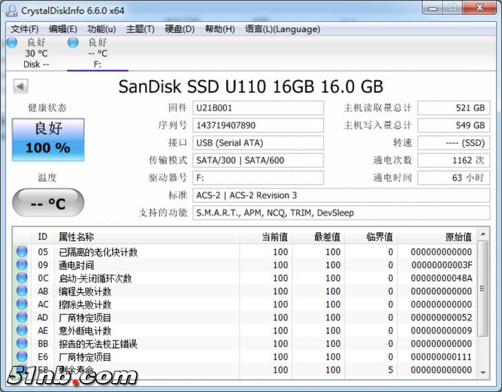Viewport: 502px width, 392px height.
Task: Select the E6 厂商特定项目 row
Action: [x=245, y=356]
